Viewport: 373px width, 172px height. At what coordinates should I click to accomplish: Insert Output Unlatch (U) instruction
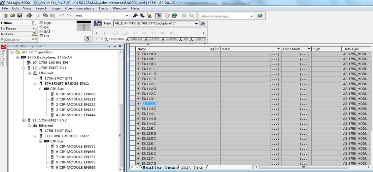tap(163, 33)
